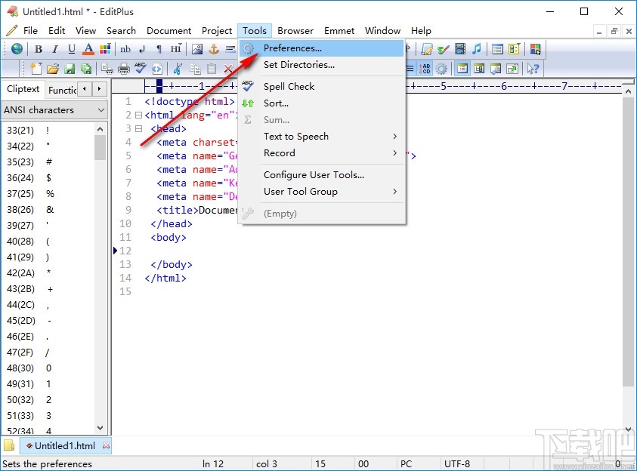This screenshot has height=471, width=637.
Task: Click the cliptext list scroll-down arrow
Action: point(100,428)
